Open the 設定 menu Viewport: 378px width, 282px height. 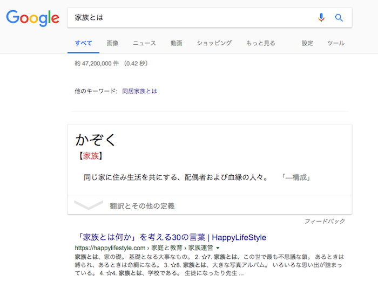tap(307, 43)
